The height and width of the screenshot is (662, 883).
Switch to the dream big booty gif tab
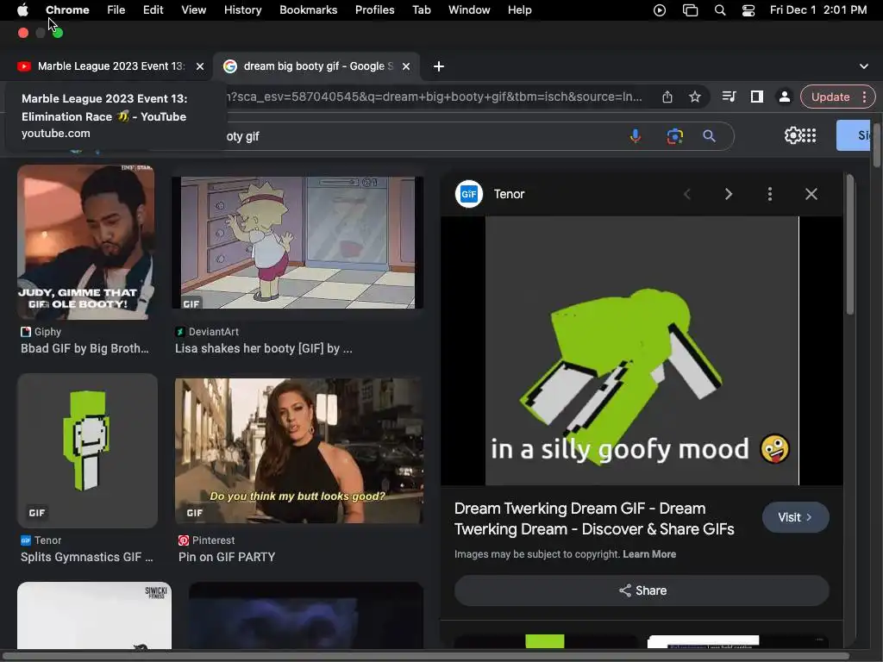coord(318,66)
